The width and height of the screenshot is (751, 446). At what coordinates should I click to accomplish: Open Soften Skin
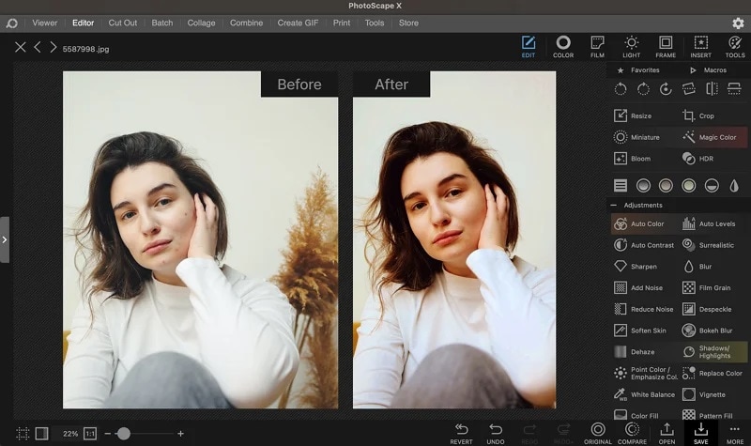click(x=640, y=331)
